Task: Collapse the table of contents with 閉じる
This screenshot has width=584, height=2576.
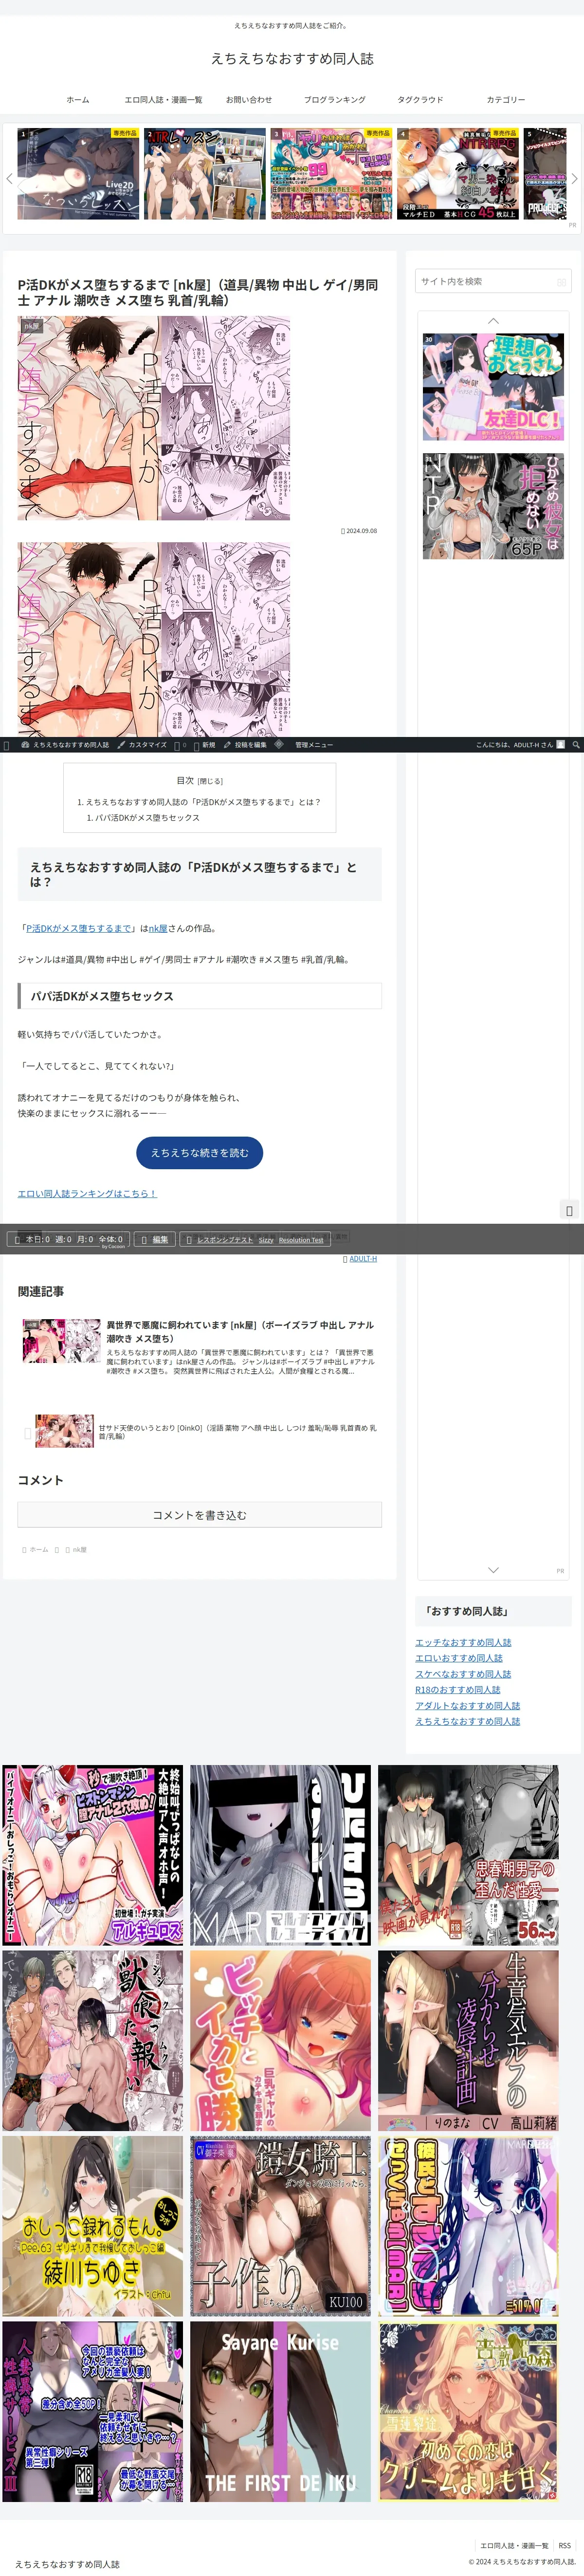Action: point(210,781)
